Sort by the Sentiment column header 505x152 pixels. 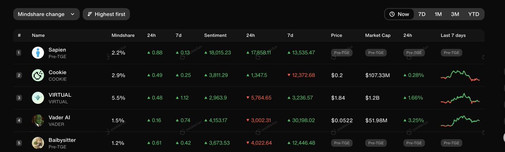tap(215, 36)
